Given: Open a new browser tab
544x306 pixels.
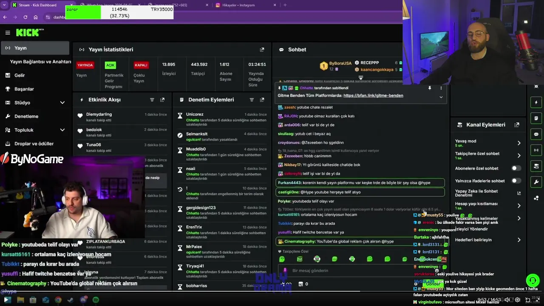Looking at the screenshot, I should click(x=285, y=5).
